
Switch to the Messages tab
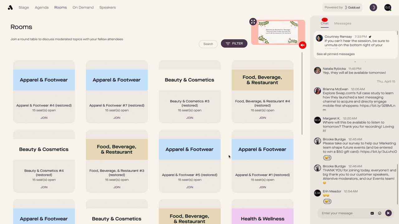[343, 23]
